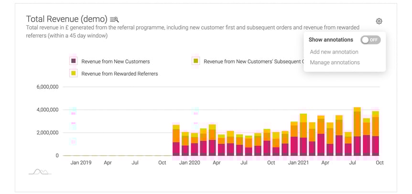Image resolution: width=412 pixels, height=194 pixels.
Task: Click the 2,000,000 y-axis label
Action: click(x=47, y=132)
